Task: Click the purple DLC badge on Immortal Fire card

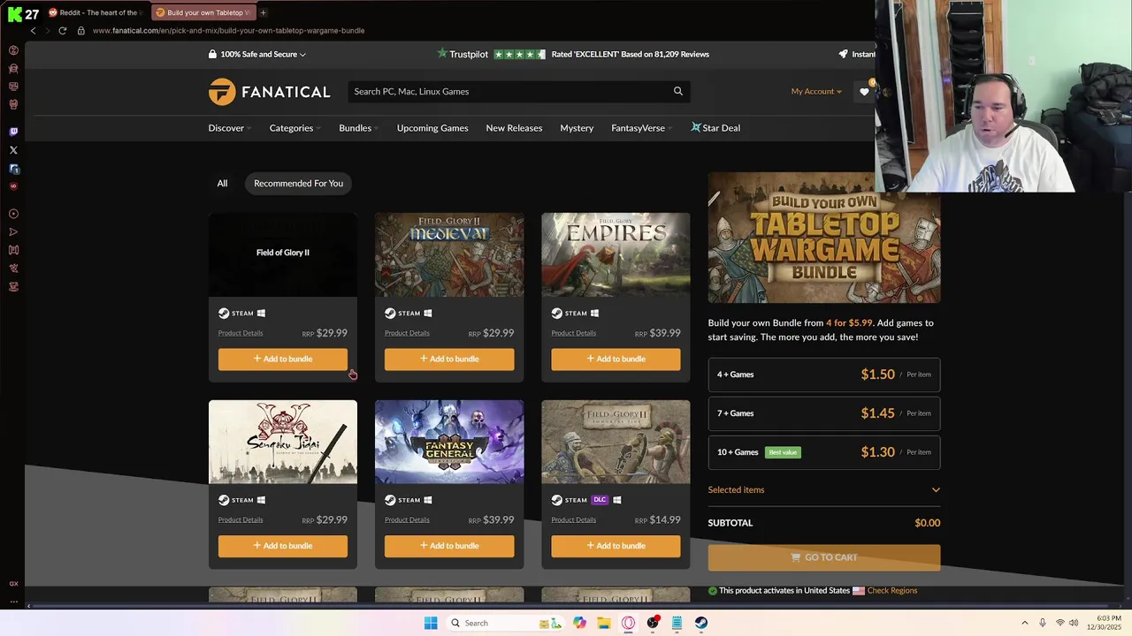Action: coord(600,500)
